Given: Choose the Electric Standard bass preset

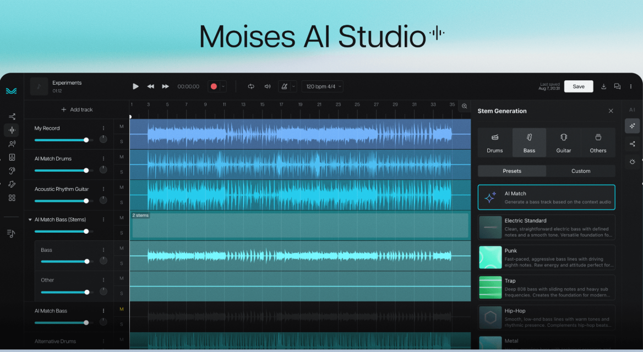Looking at the screenshot, I should [x=546, y=228].
